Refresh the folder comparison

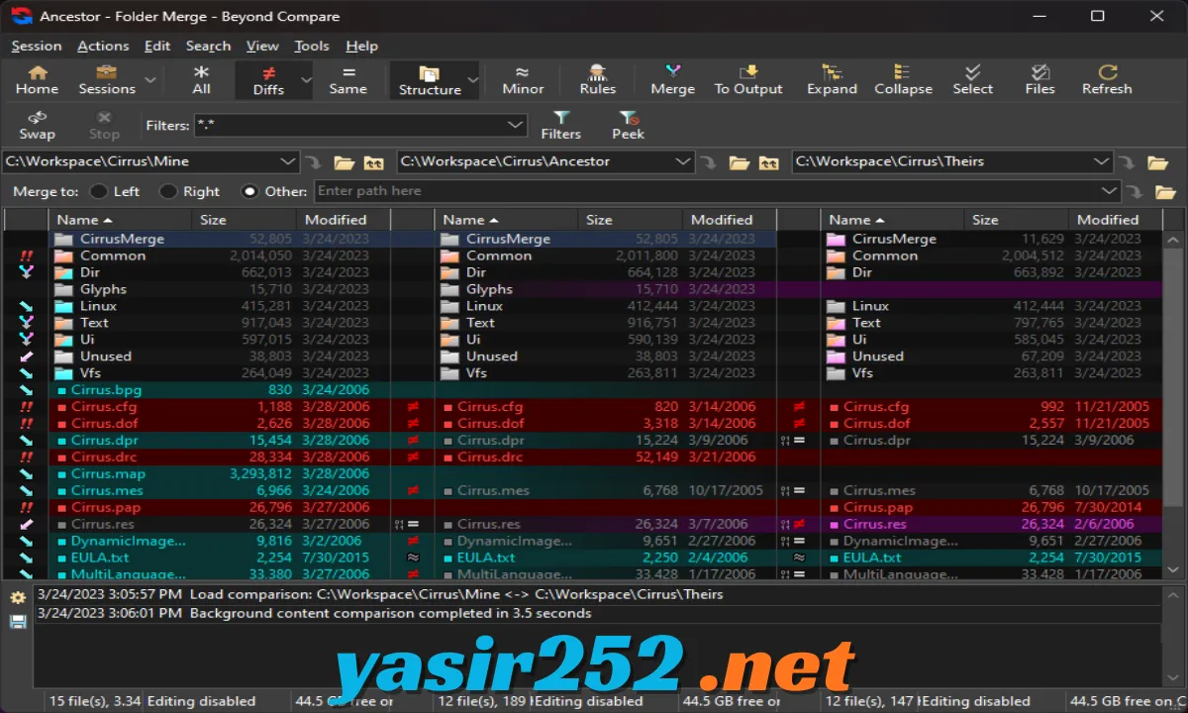pyautogui.click(x=1107, y=79)
